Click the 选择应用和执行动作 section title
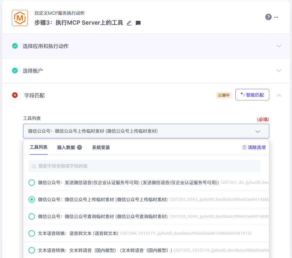This screenshot has height=258, width=292. tap(46, 46)
